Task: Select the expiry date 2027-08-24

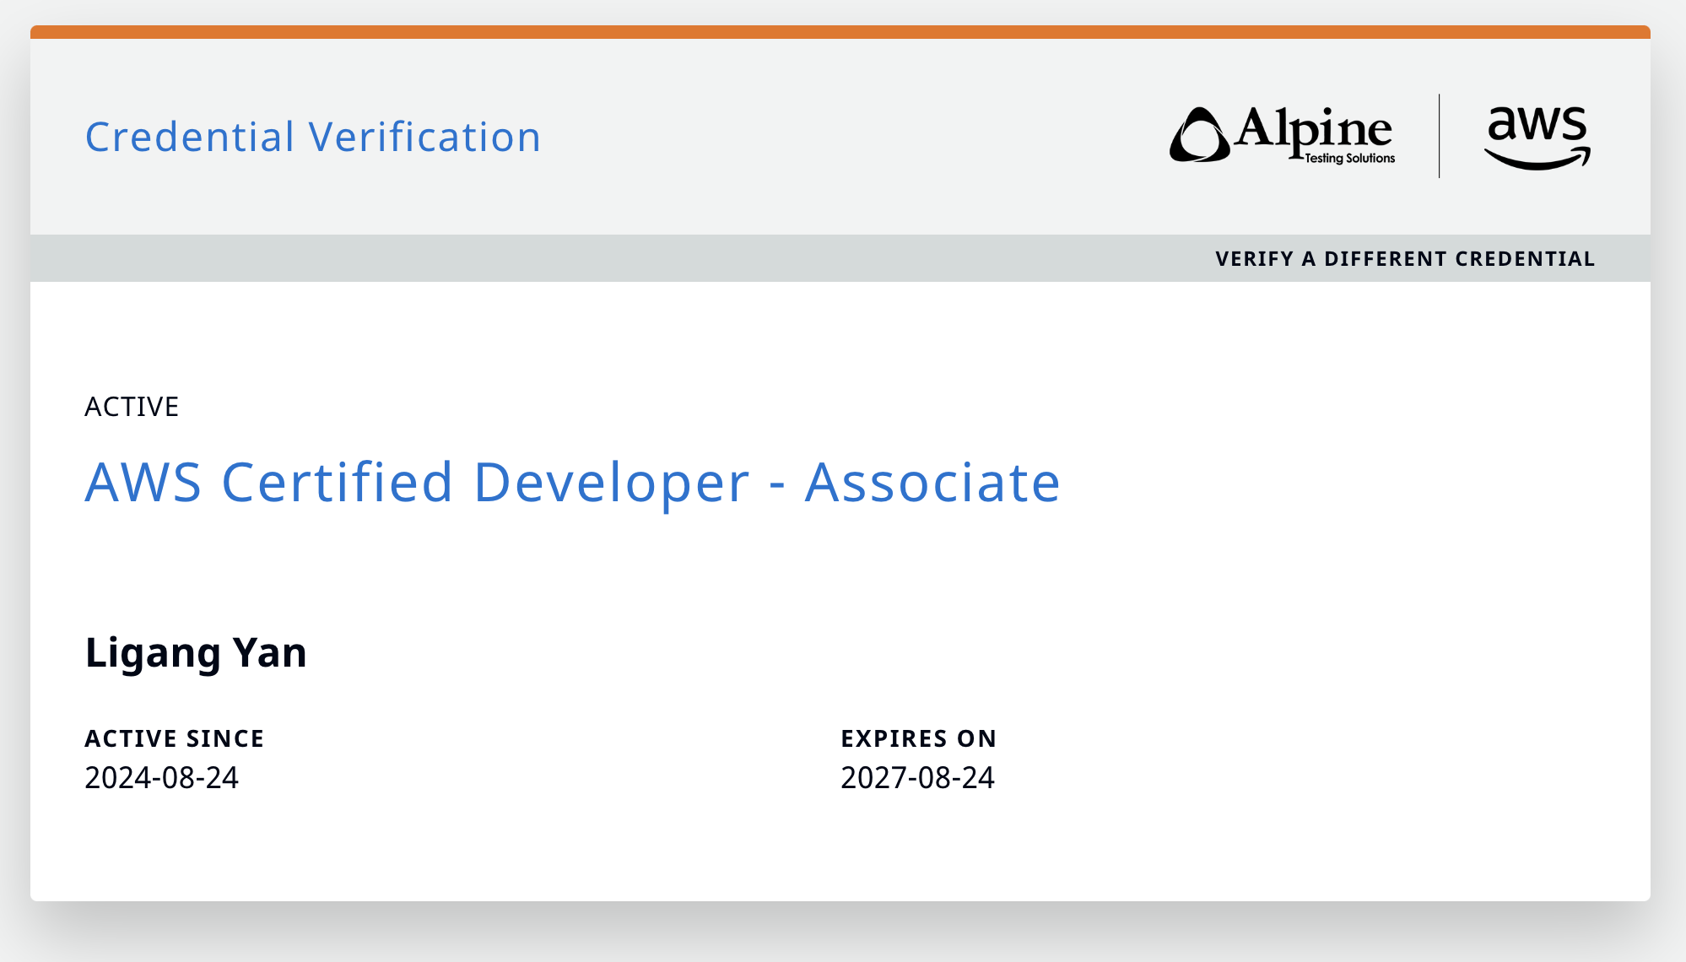Action: tap(918, 777)
